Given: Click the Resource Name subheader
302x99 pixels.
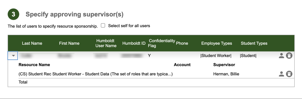Looking at the screenshot, I should [34, 65].
